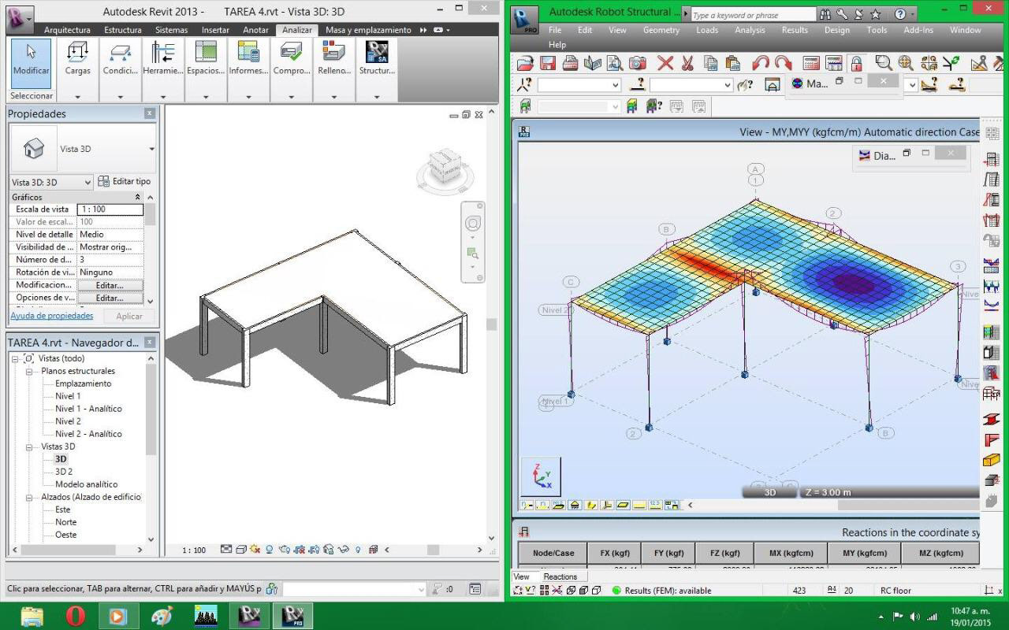The image size is (1009, 630).
Task: Click the Comprobaciones ribbon icon in Revit
Action: 291,59
